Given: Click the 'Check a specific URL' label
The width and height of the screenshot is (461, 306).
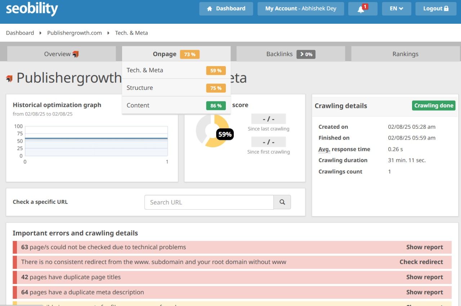Looking at the screenshot, I should click(x=40, y=202).
